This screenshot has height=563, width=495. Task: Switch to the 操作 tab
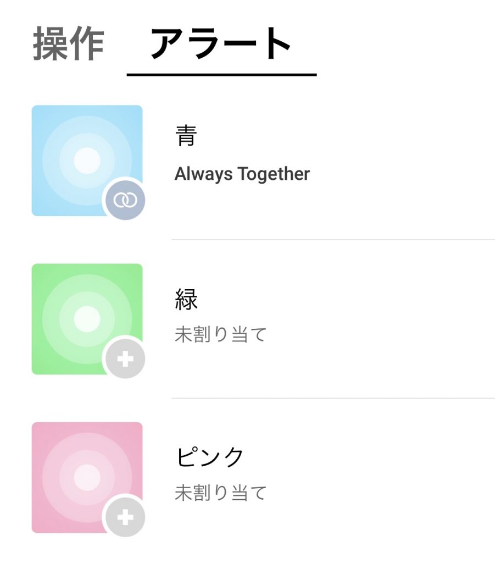[x=68, y=45]
